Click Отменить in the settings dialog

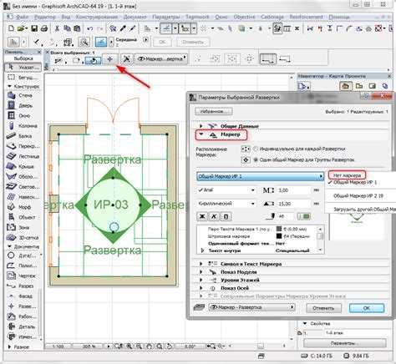(x=323, y=308)
